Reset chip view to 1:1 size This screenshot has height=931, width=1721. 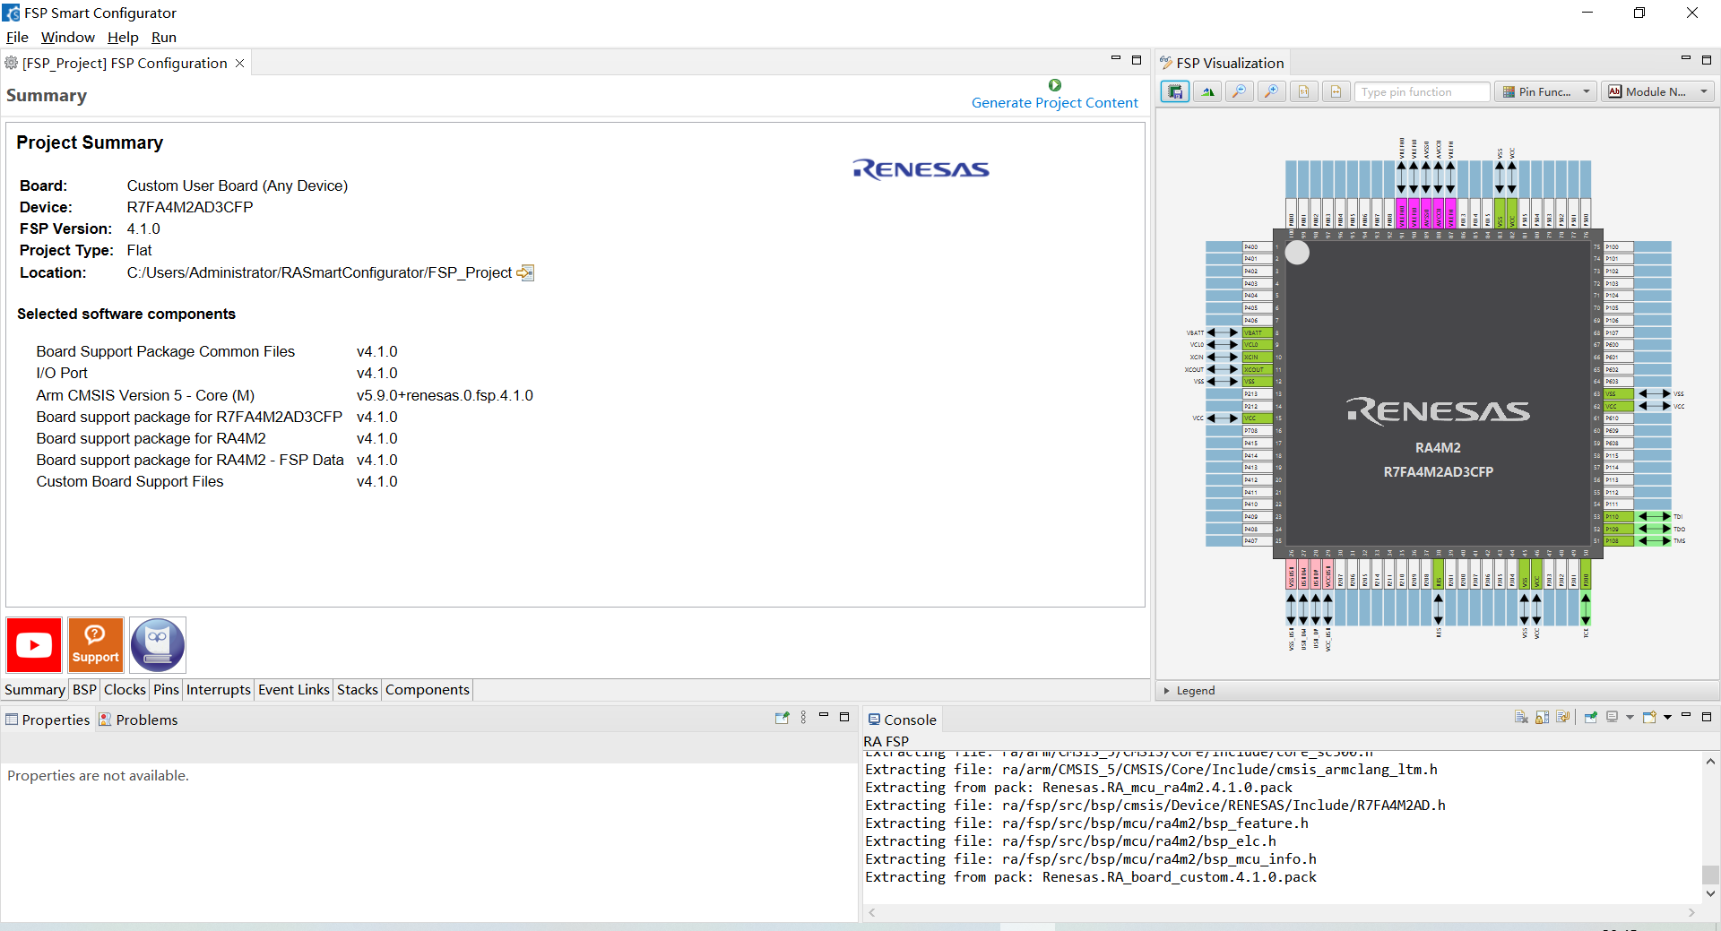coord(1304,91)
